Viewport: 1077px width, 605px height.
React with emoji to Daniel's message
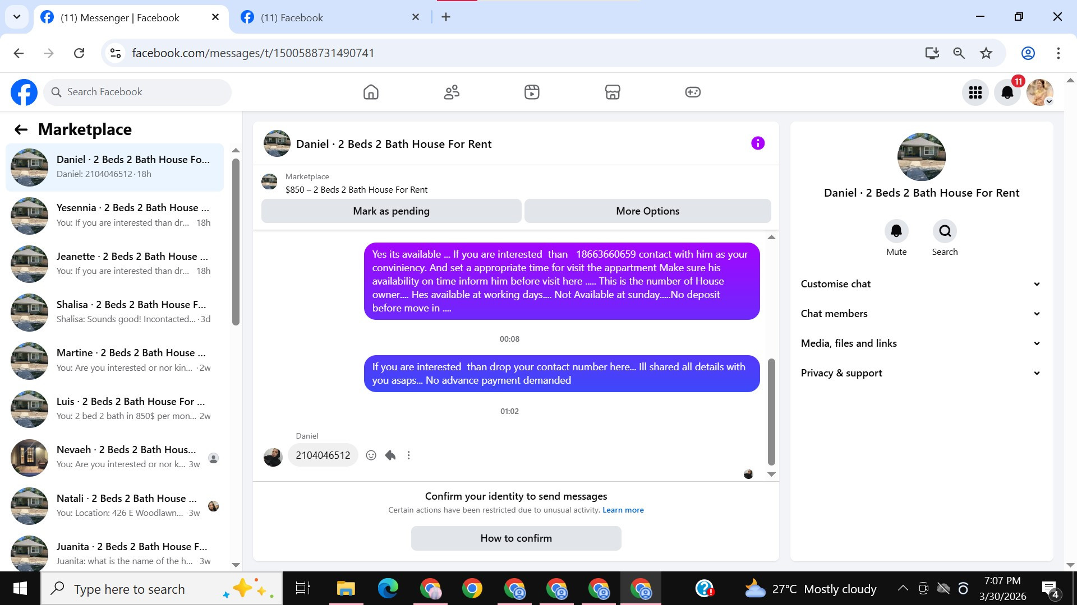(371, 455)
